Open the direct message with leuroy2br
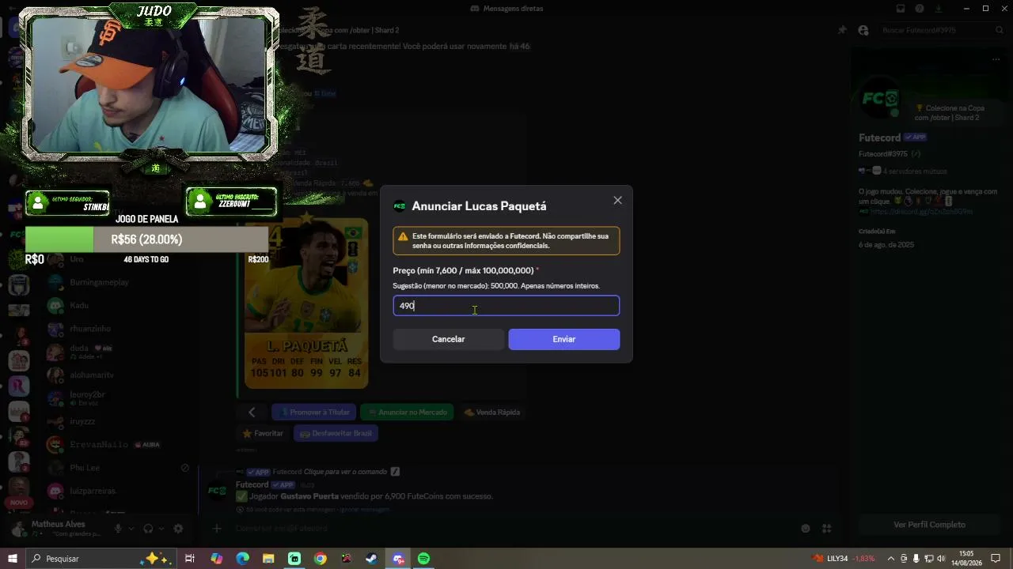Image resolution: width=1013 pixels, height=569 pixels. [x=119, y=398]
